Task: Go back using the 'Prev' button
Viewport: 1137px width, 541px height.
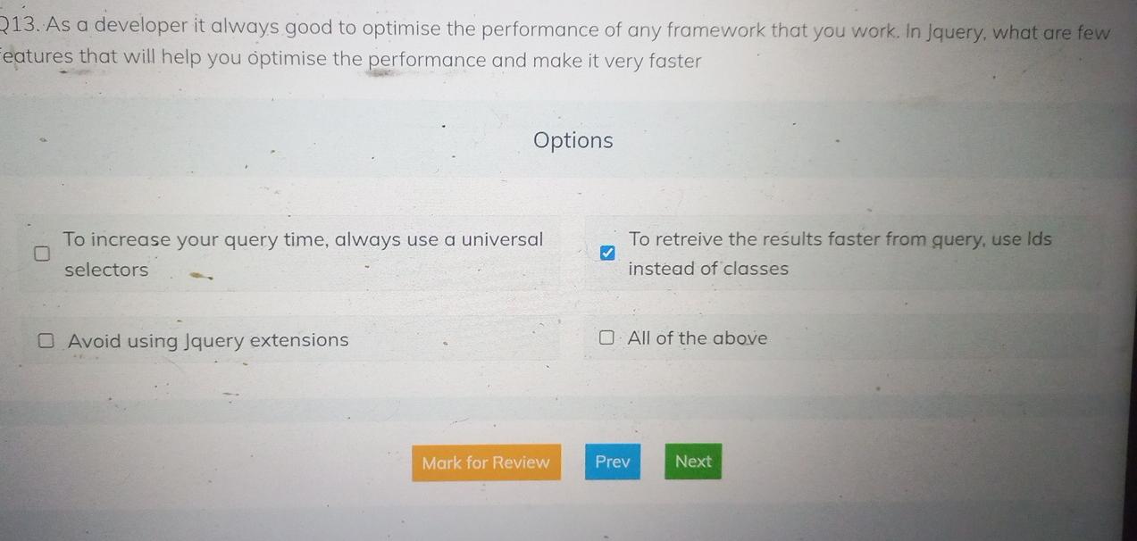Action: pos(613,462)
